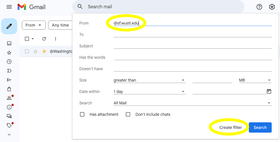Open the main menu hamburger icon

tap(9, 7)
